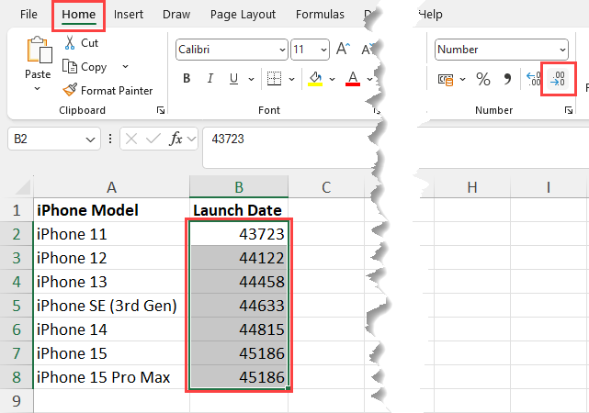This screenshot has width=589, height=413.
Task: Click the Cut scissors icon
Action: click(70, 43)
